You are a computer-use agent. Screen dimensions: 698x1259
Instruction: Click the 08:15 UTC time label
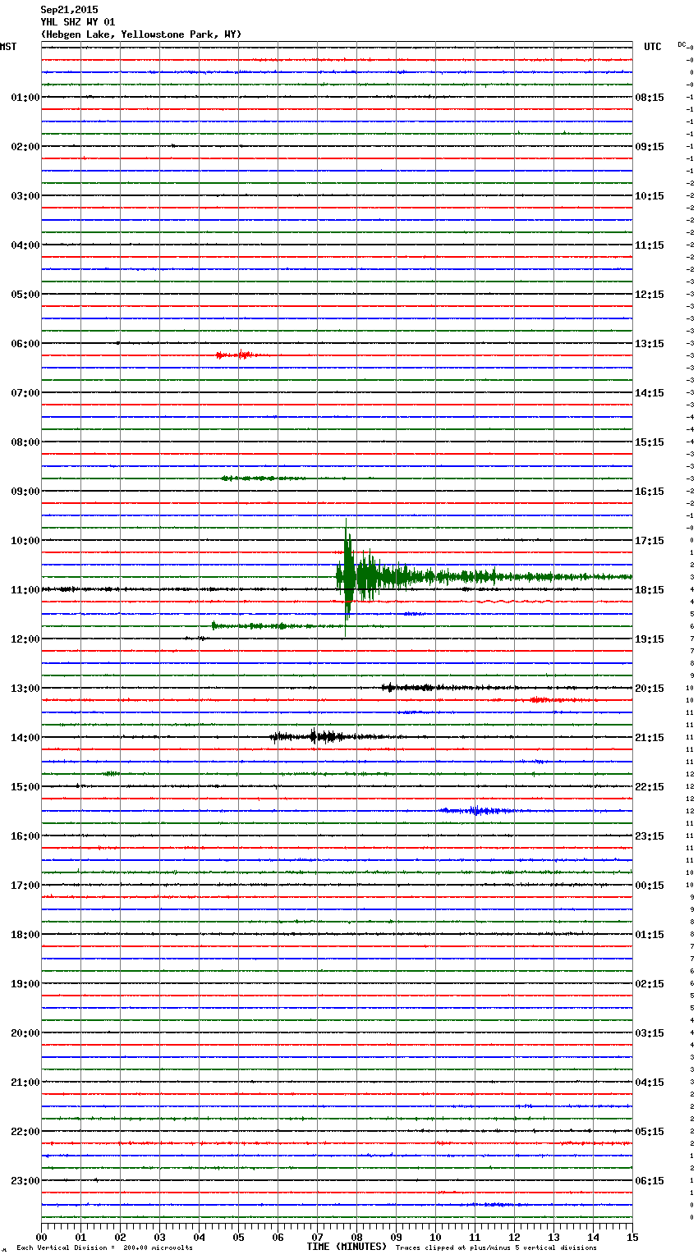pos(650,98)
